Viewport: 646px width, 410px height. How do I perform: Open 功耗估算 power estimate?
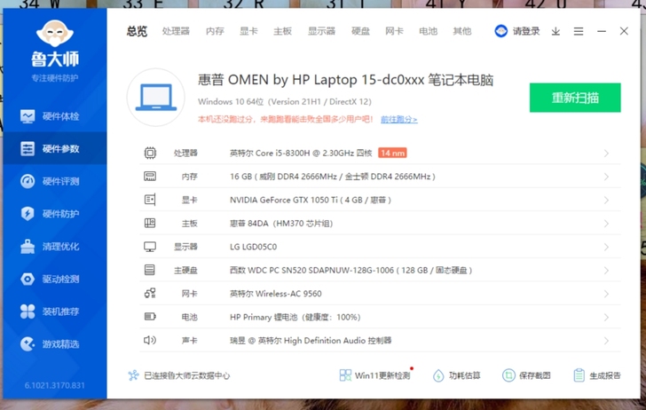[x=457, y=375]
